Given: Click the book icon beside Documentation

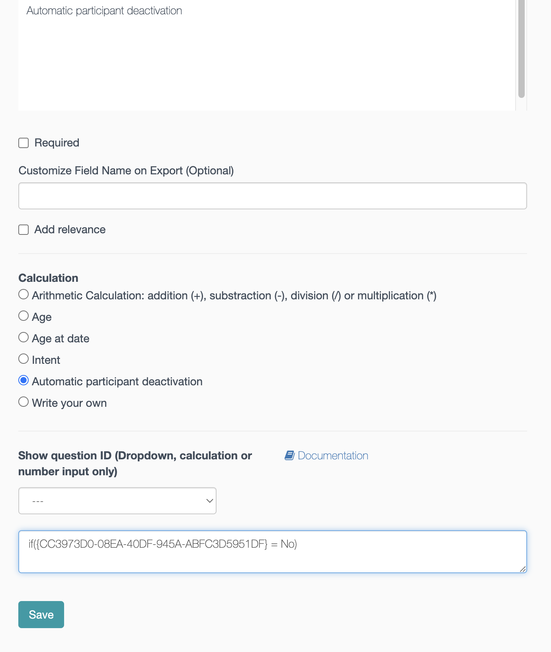Looking at the screenshot, I should (289, 455).
